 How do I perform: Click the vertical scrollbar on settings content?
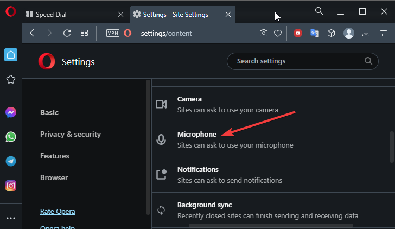point(392,147)
